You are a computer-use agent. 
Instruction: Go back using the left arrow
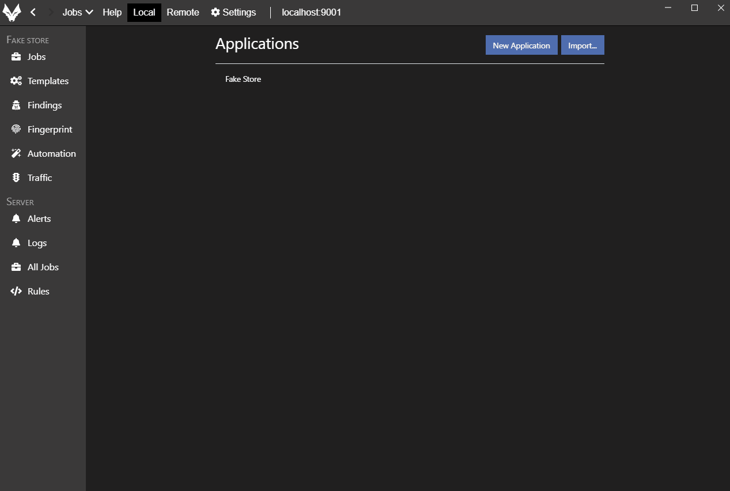tap(33, 12)
